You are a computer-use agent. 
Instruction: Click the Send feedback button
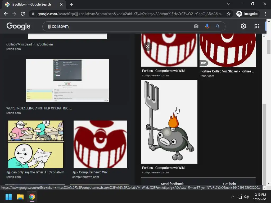(172, 183)
